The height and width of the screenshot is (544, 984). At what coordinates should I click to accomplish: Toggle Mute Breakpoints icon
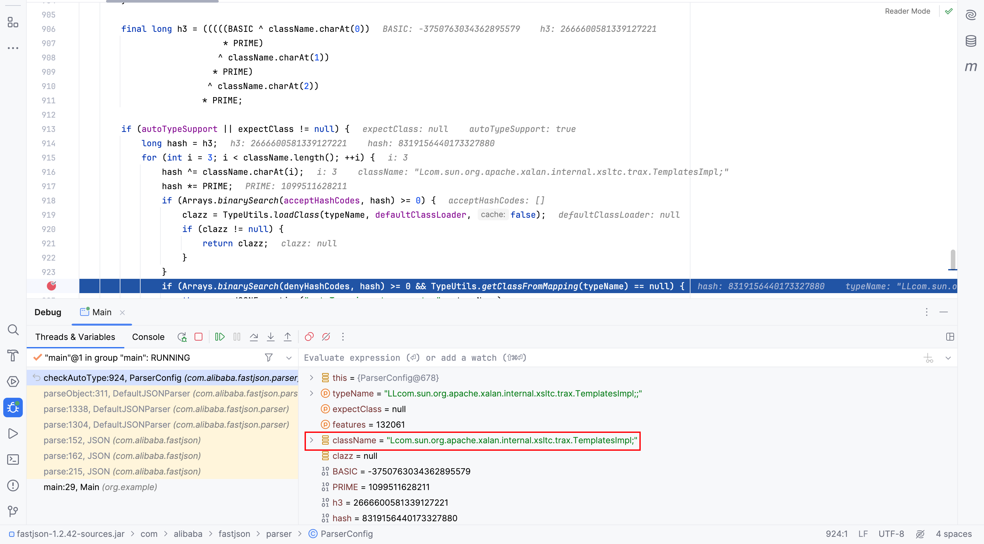[x=326, y=337]
